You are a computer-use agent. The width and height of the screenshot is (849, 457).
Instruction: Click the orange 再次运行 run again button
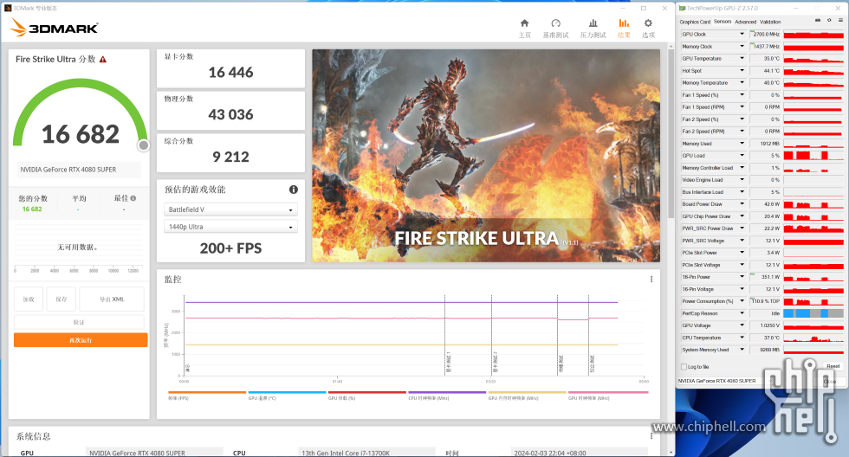pyautogui.click(x=81, y=340)
